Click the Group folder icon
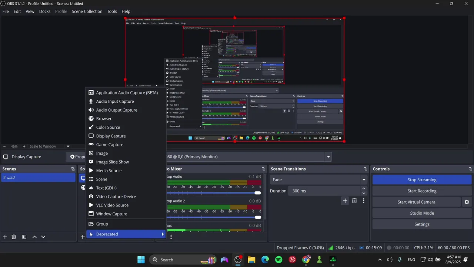Viewport: 474px width, 267px height. click(91, 224)
